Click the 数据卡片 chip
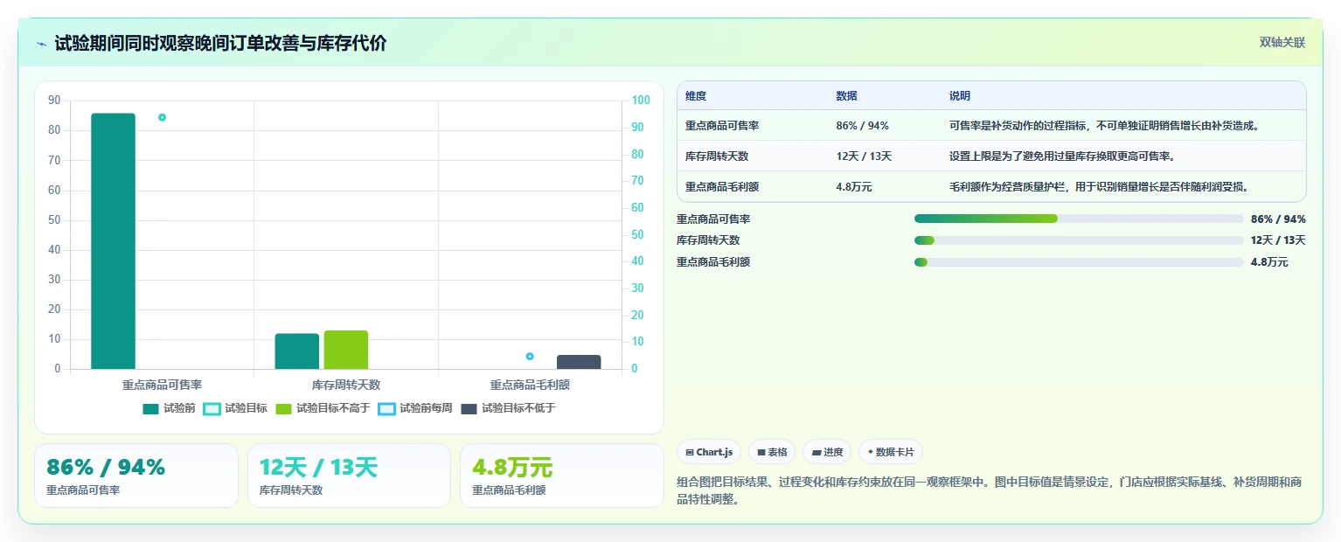Viewport: 1341px width, 542px height. (x=891, y=452)
